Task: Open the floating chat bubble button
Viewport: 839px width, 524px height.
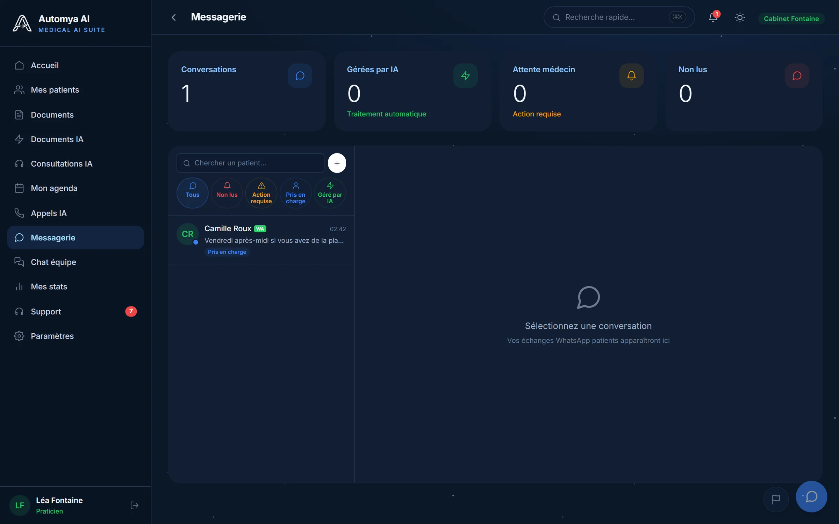Action: [x=811, y=496]
